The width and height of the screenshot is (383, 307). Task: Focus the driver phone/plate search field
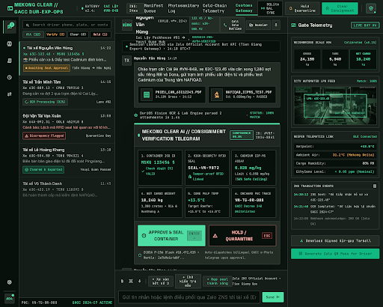pos(67,25)
